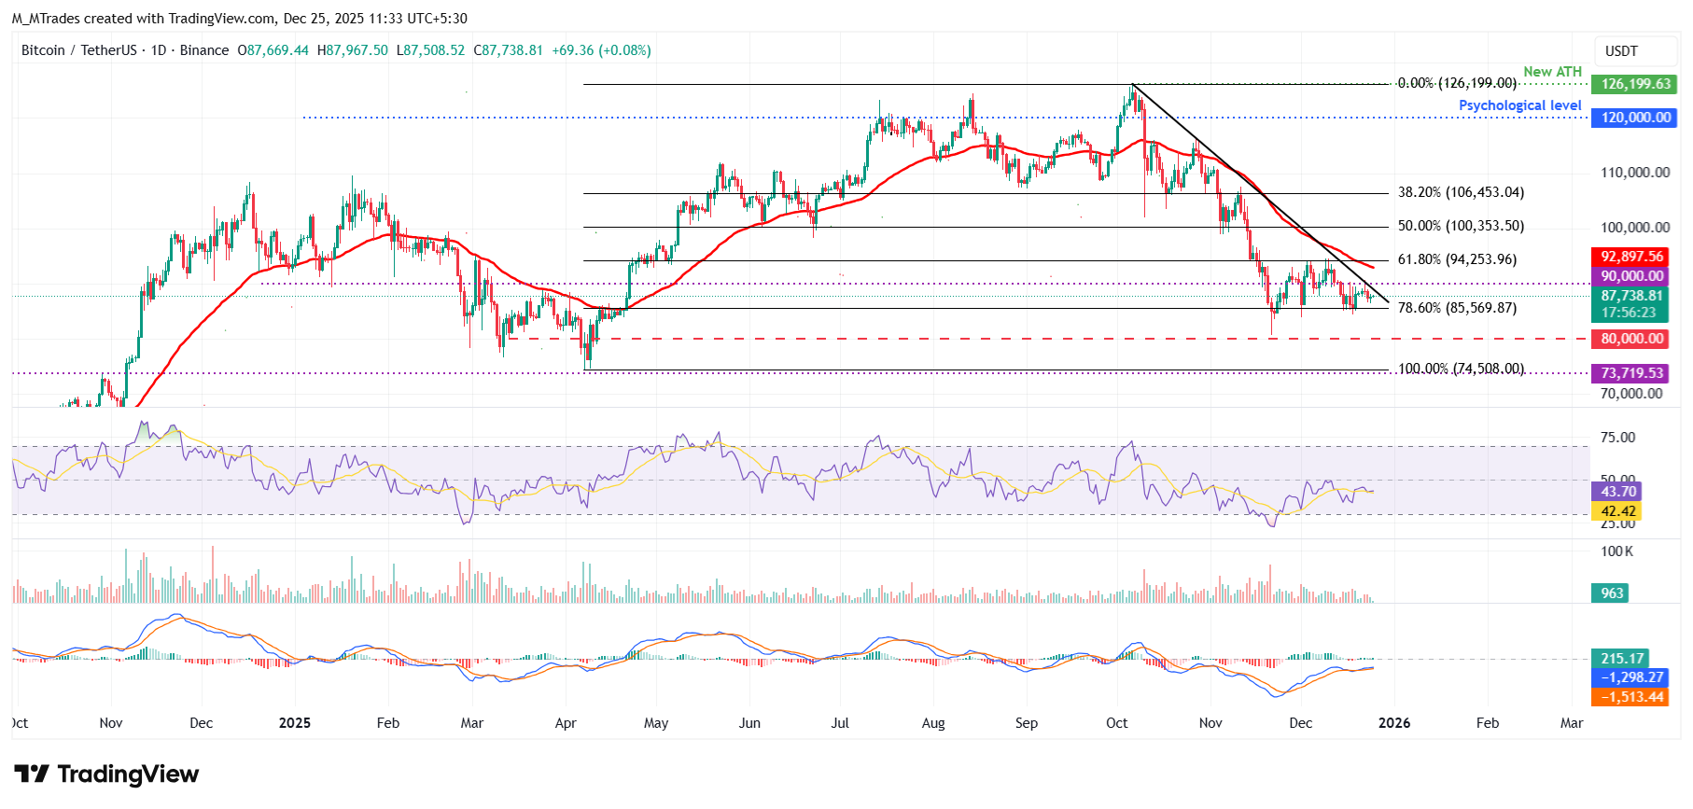Click the red 80,000.00 support label
The image size is (1693, 809).
point(1631,339)
